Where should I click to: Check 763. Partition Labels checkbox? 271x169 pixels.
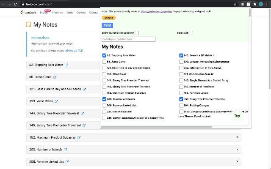[181, 93]
